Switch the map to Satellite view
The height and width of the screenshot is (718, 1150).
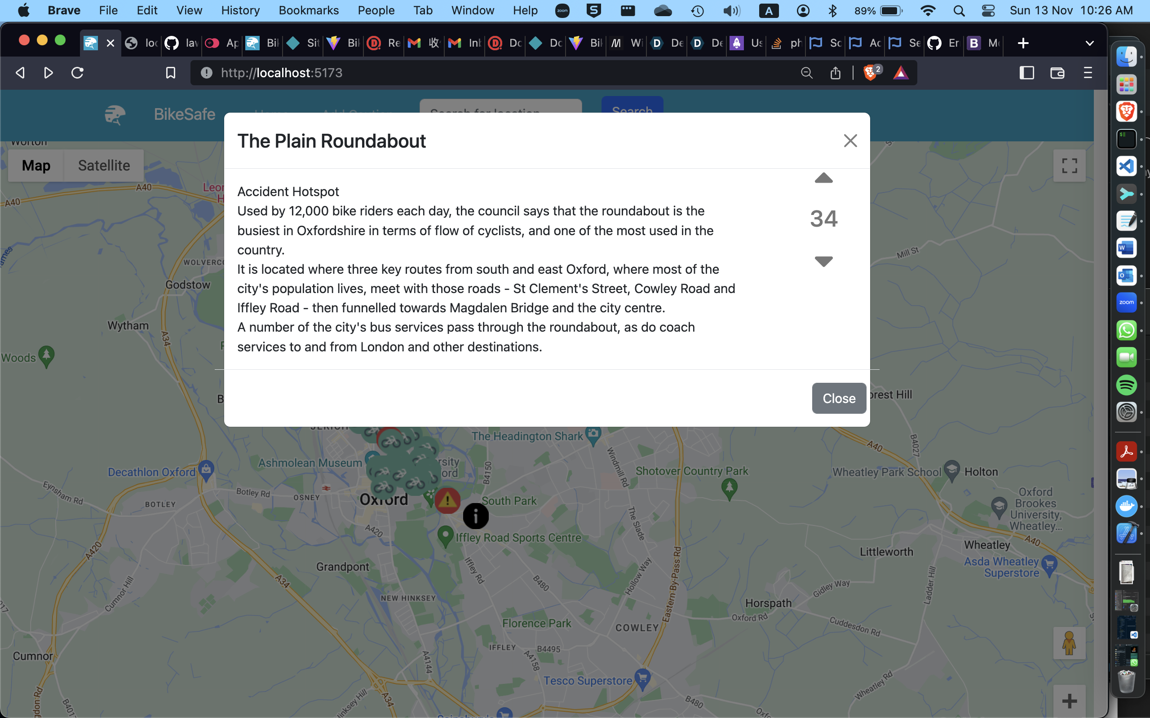pos(104,165)
